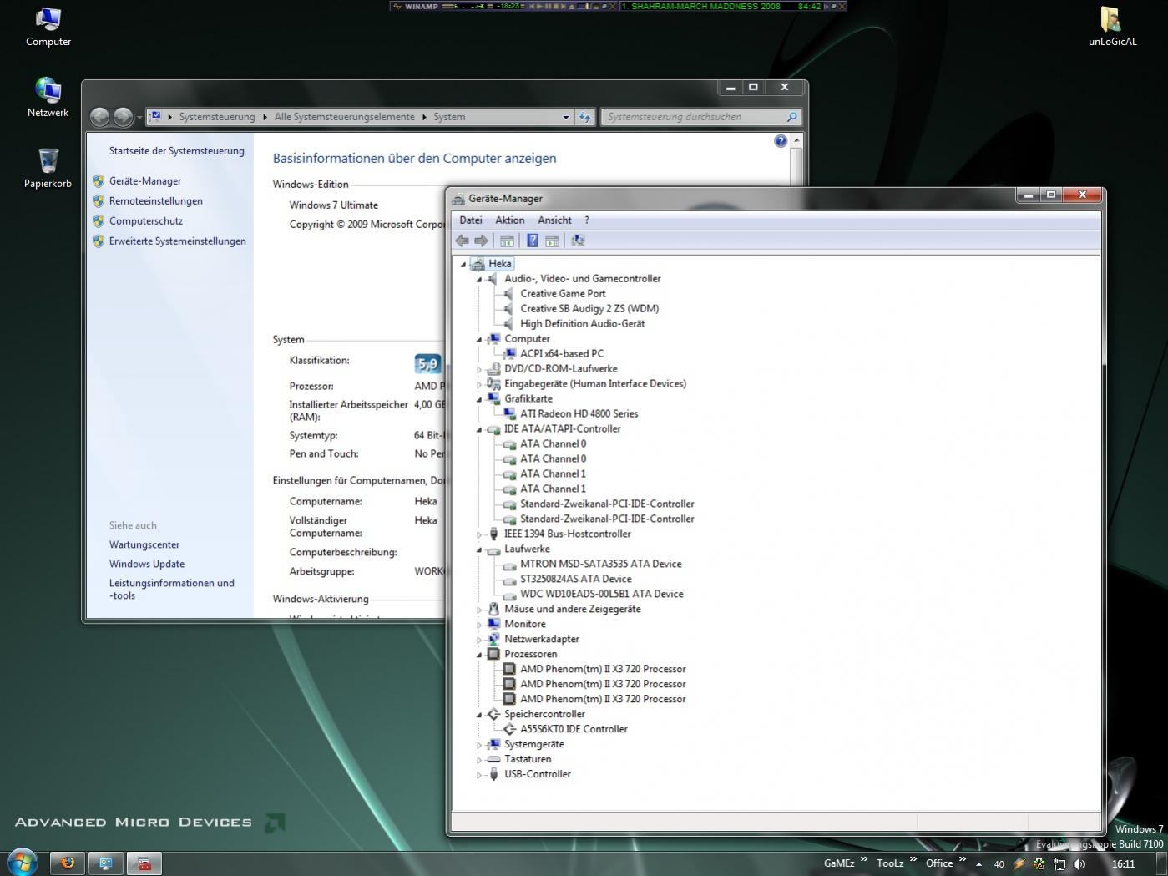Select ST3250824AS ATA Device
The height and width of the screenshot is (876, 1168).
pyautogui.click(x=575, y=579)
